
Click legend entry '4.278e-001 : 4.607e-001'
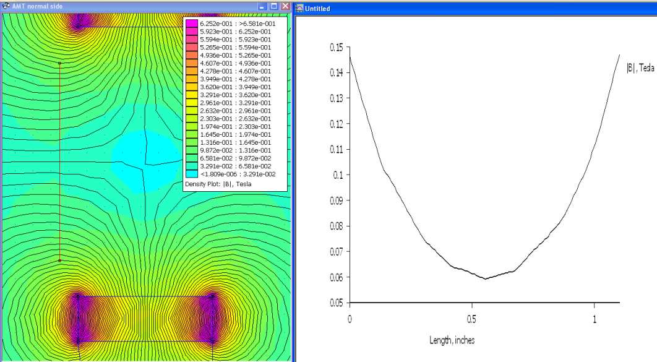236,71
